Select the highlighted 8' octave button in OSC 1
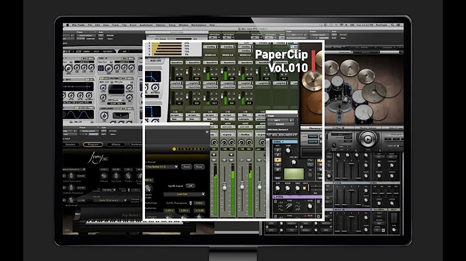This screenshot has height=261, width=466. tap(277, 160)
